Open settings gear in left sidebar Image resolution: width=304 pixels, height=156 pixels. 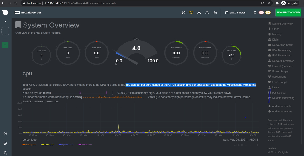click(x=5, y=143)
